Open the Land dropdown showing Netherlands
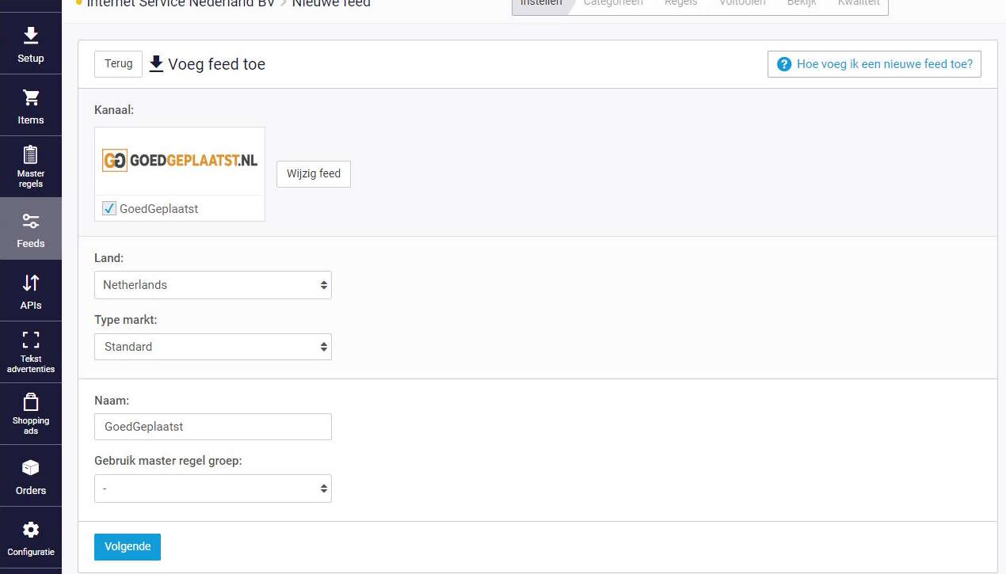 (212, 285)
